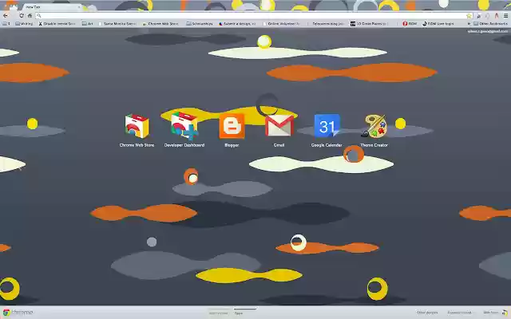Image resolution: width=511 pixels, height=319 pixels.
Task: Go back with the back arrow
Action: [6, 16]
